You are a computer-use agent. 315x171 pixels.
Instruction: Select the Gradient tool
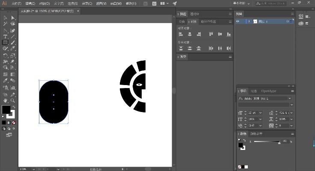point(13,74)
